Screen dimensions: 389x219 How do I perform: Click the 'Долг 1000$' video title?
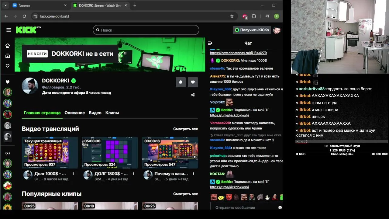(50, 174)
